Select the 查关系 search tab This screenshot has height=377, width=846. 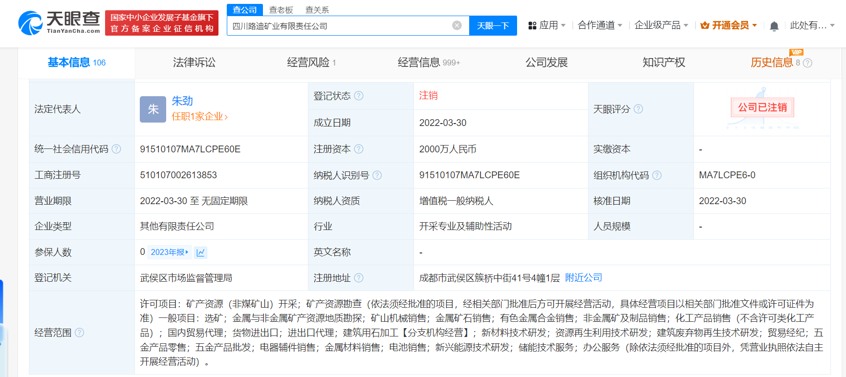coord(317,10)
